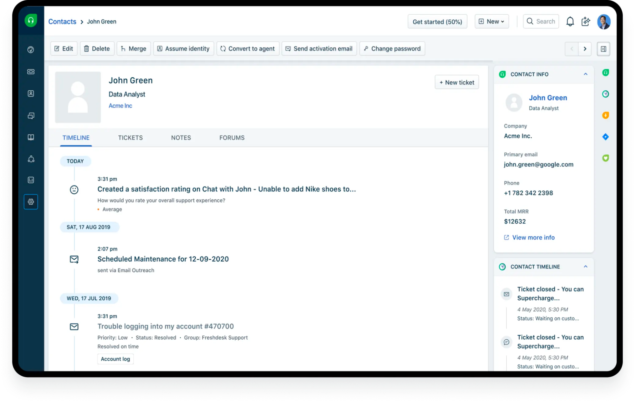This screenshot has width=635, height=402.
Task: Open the Account log entry
Action: click(115, 359)
